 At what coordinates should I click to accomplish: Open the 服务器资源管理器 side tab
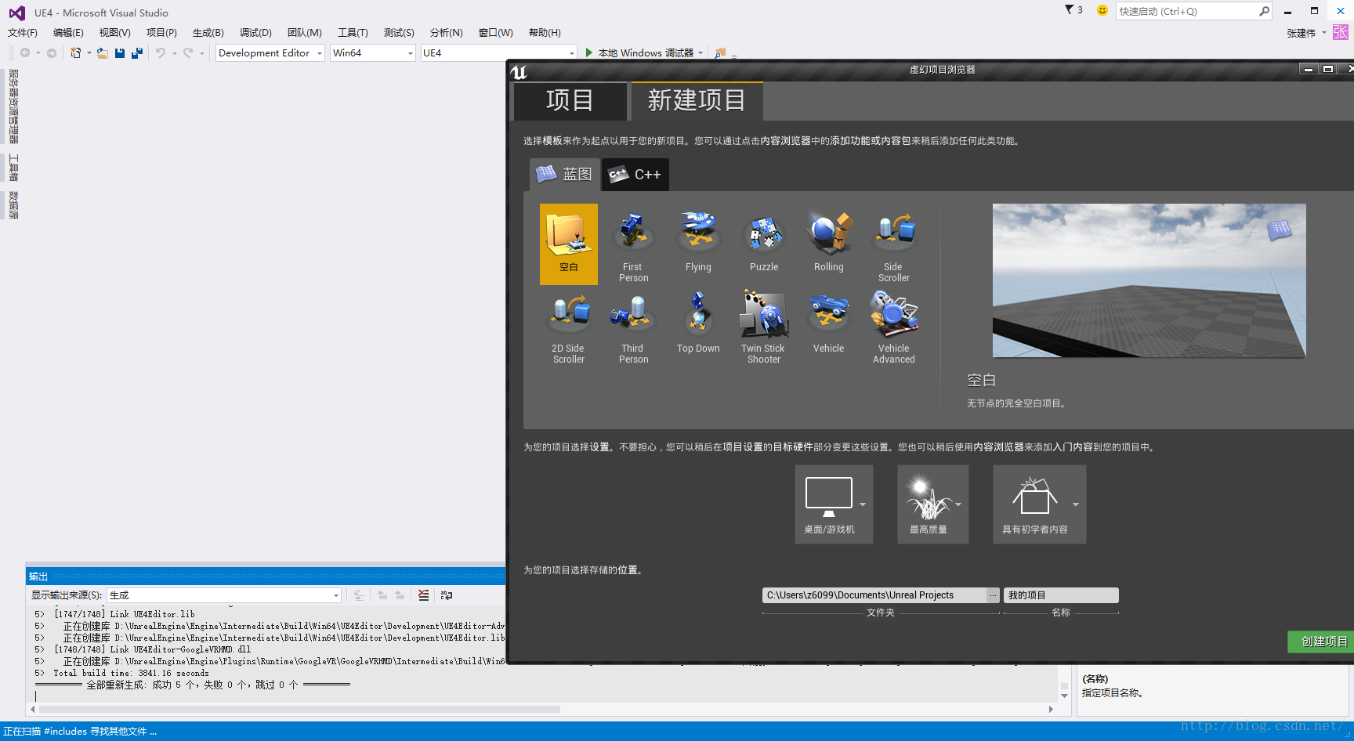(x=13, y=107)
